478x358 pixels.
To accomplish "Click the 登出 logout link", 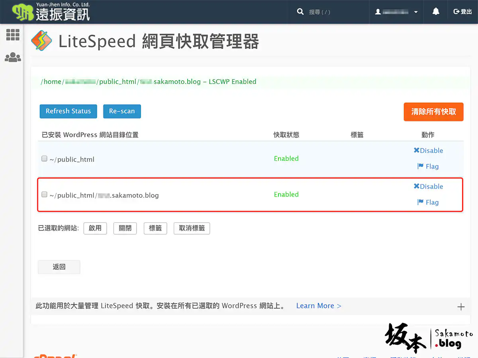I will 462,12.
